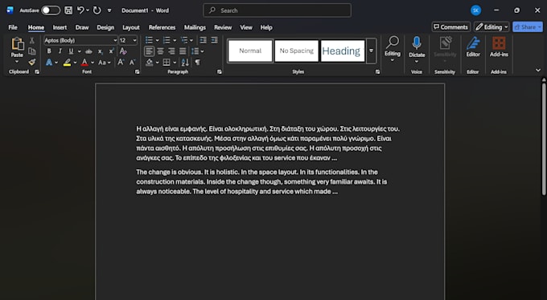Show or hide paragraph marks

(197, 63)
